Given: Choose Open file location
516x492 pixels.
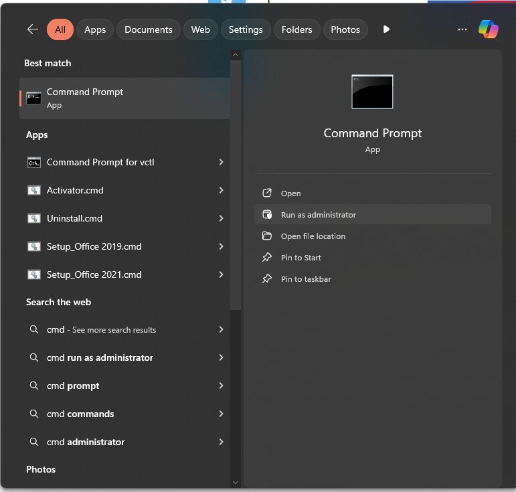Looking at the screenshot, I should pos(373,236).
